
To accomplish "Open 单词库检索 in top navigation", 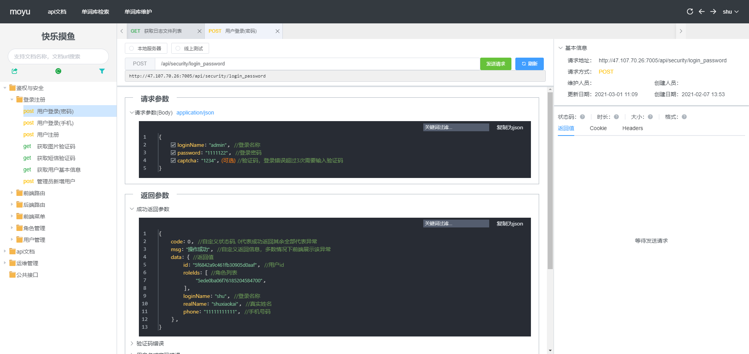I will pos(95,12).
